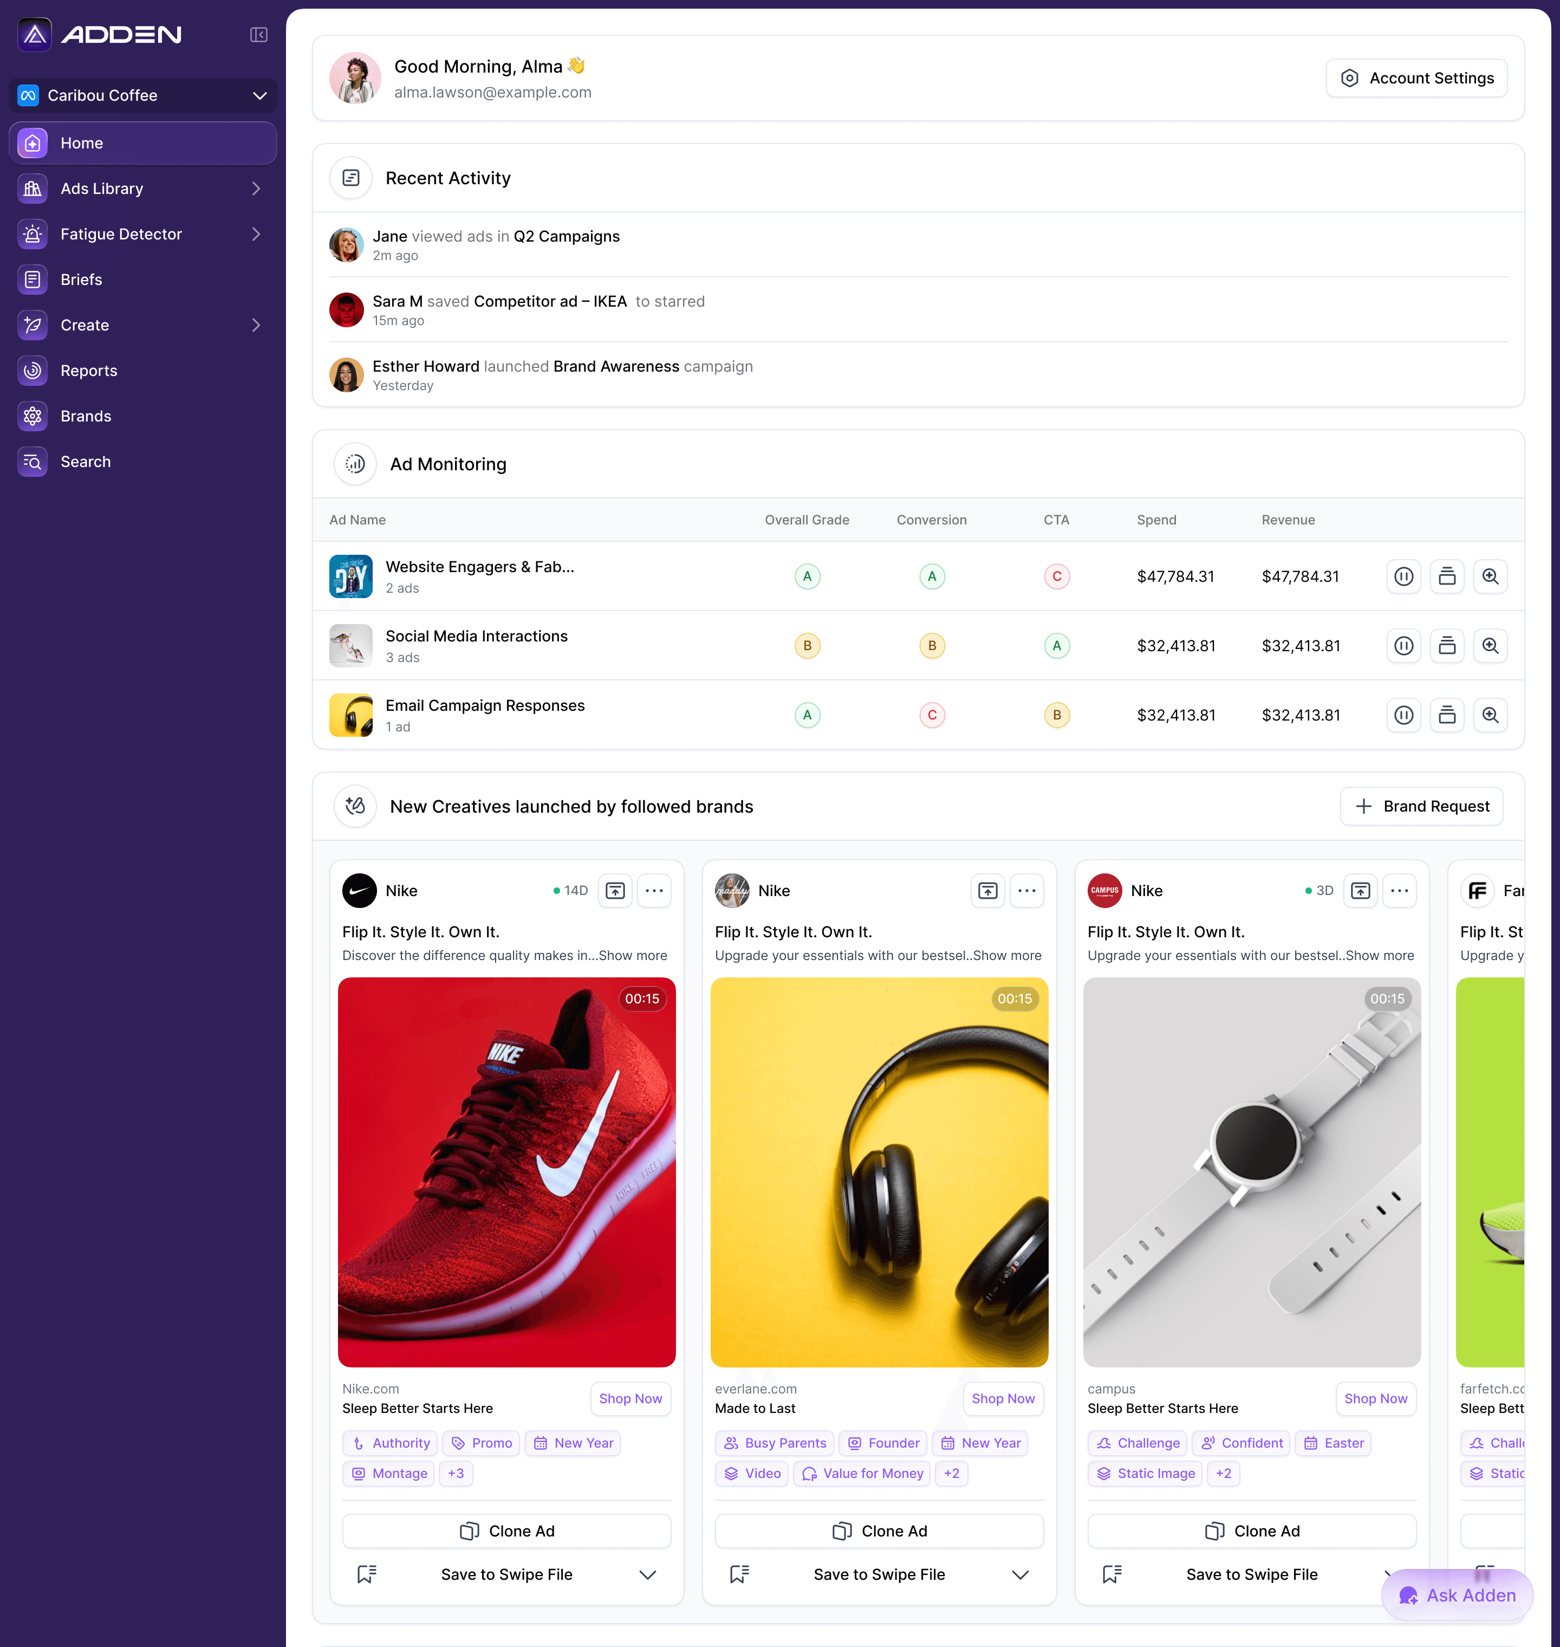Click bookmark icon on everlane.com card
1560x1647 pixels.
pos(739,1574)
